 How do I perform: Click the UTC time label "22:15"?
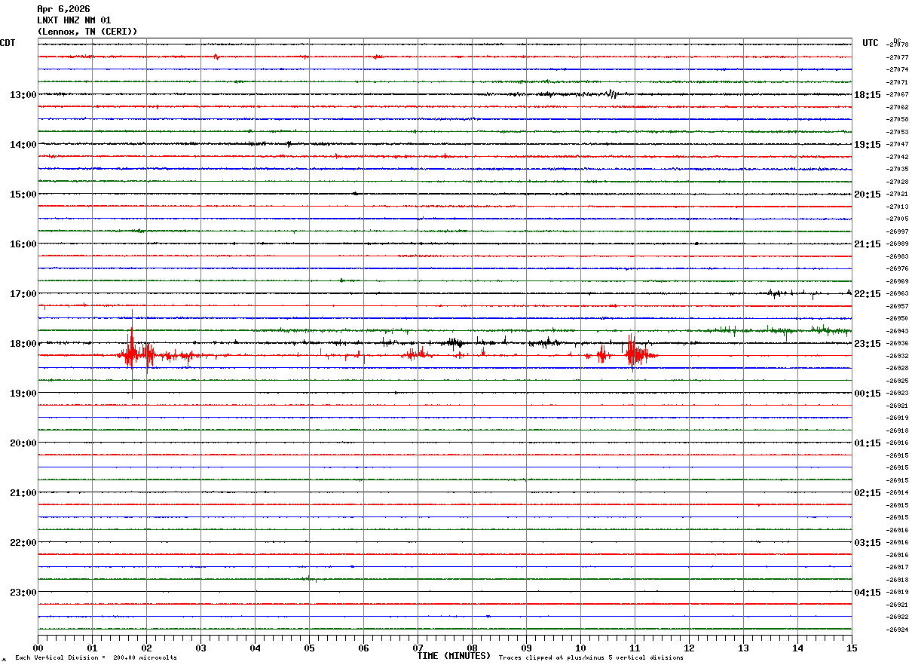click(x=868, y=294)
